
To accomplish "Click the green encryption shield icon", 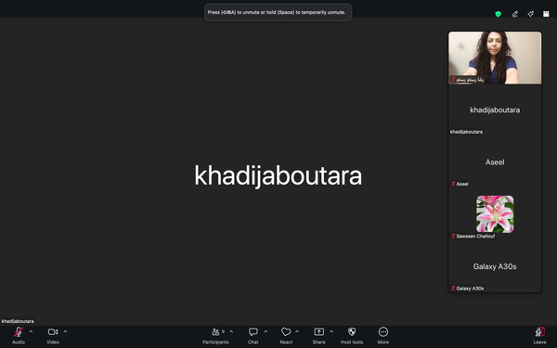I will (x=498, y=14).
